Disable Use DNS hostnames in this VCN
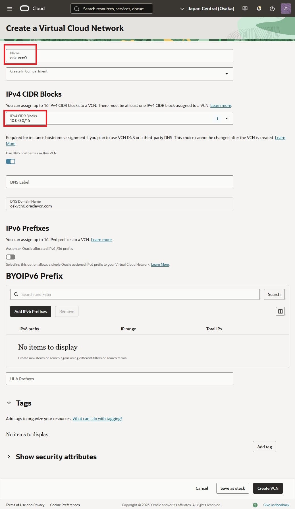This screenshot has width=295, height=509. pyautogui.click(x=11, y=161)
